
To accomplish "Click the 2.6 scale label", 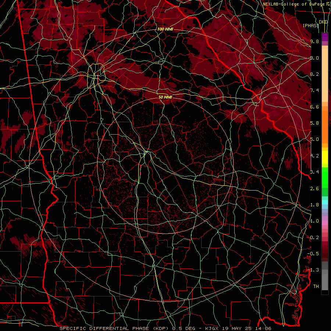I will coord(314,189).
